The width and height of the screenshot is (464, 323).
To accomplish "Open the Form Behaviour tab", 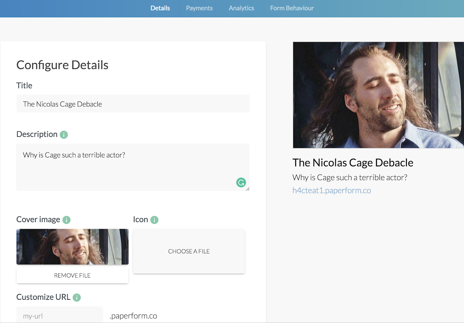I will (292, 8).
